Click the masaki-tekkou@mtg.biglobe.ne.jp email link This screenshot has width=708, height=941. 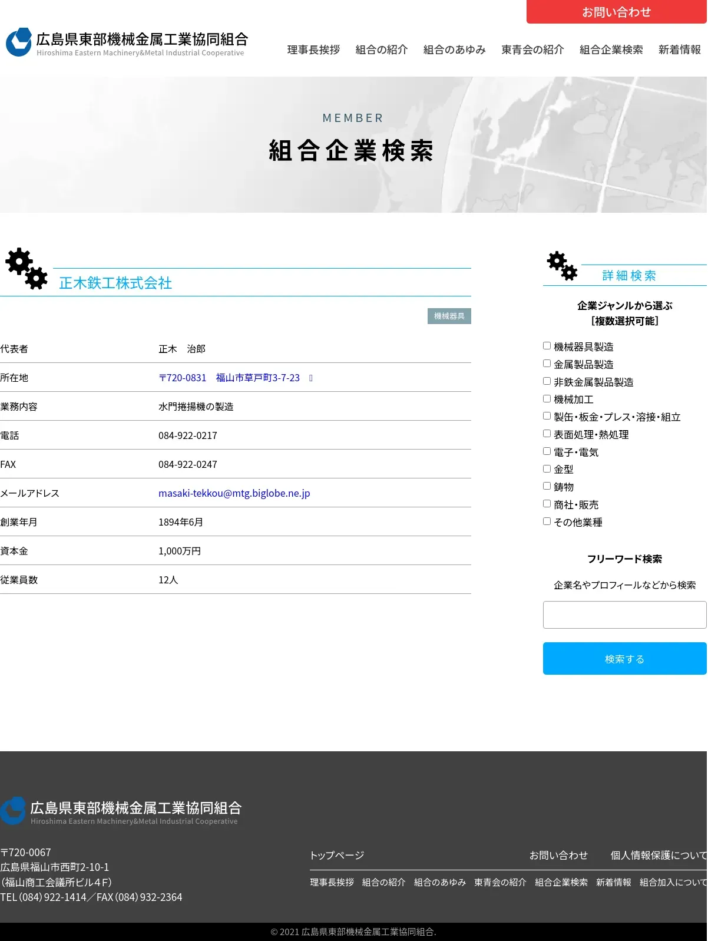[234, 493]
